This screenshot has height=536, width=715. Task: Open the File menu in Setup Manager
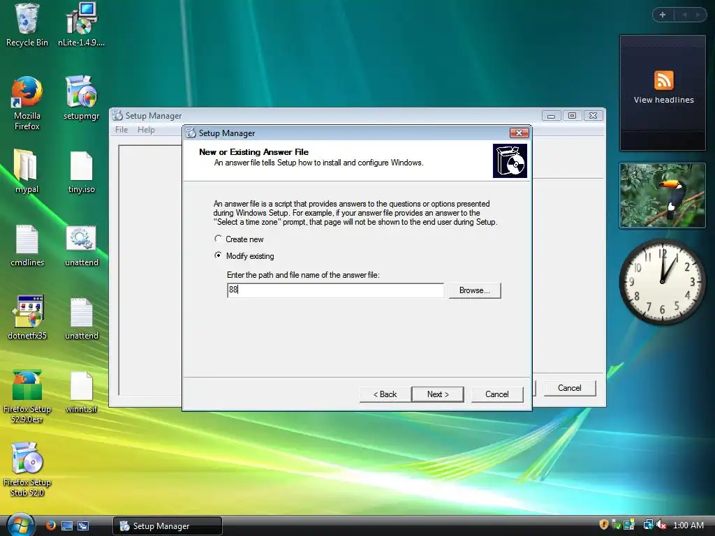[121, 130]
